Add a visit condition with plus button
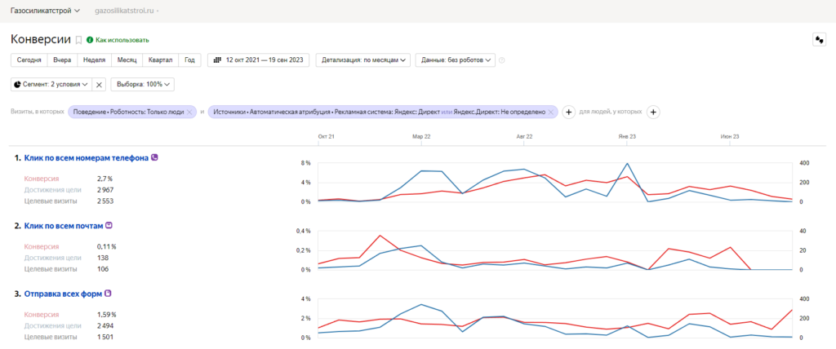The width and height of the screenshot is (836, 349). [x=568, y=112]
